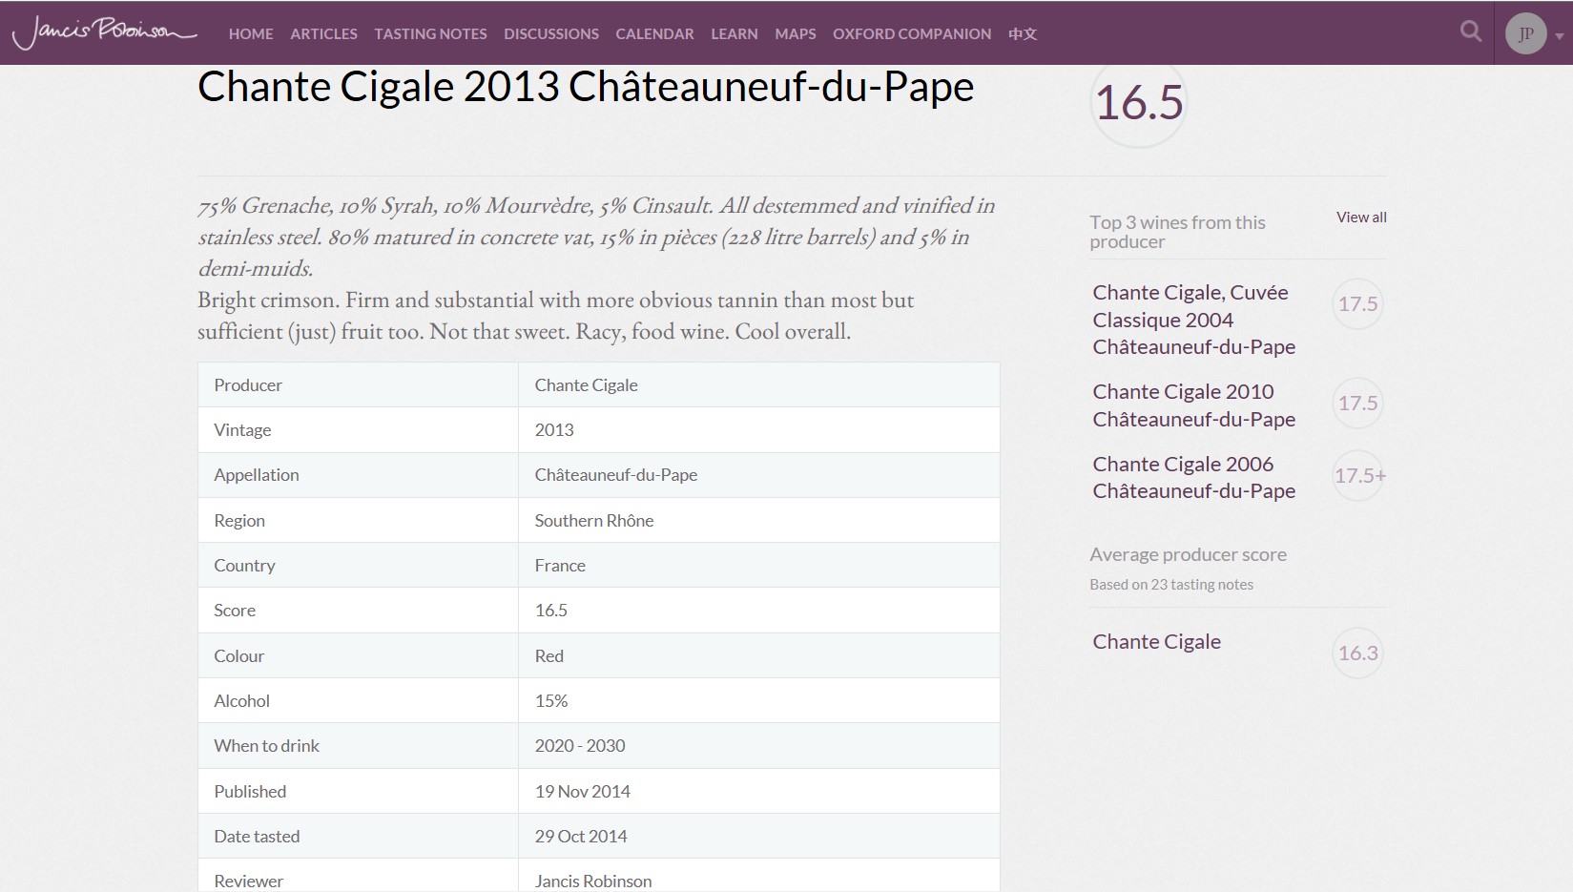Screen dimensions: 1573x892
Task: Click the appellation value Châteauneuf-du-Pape
Action: tap(615, 475)
